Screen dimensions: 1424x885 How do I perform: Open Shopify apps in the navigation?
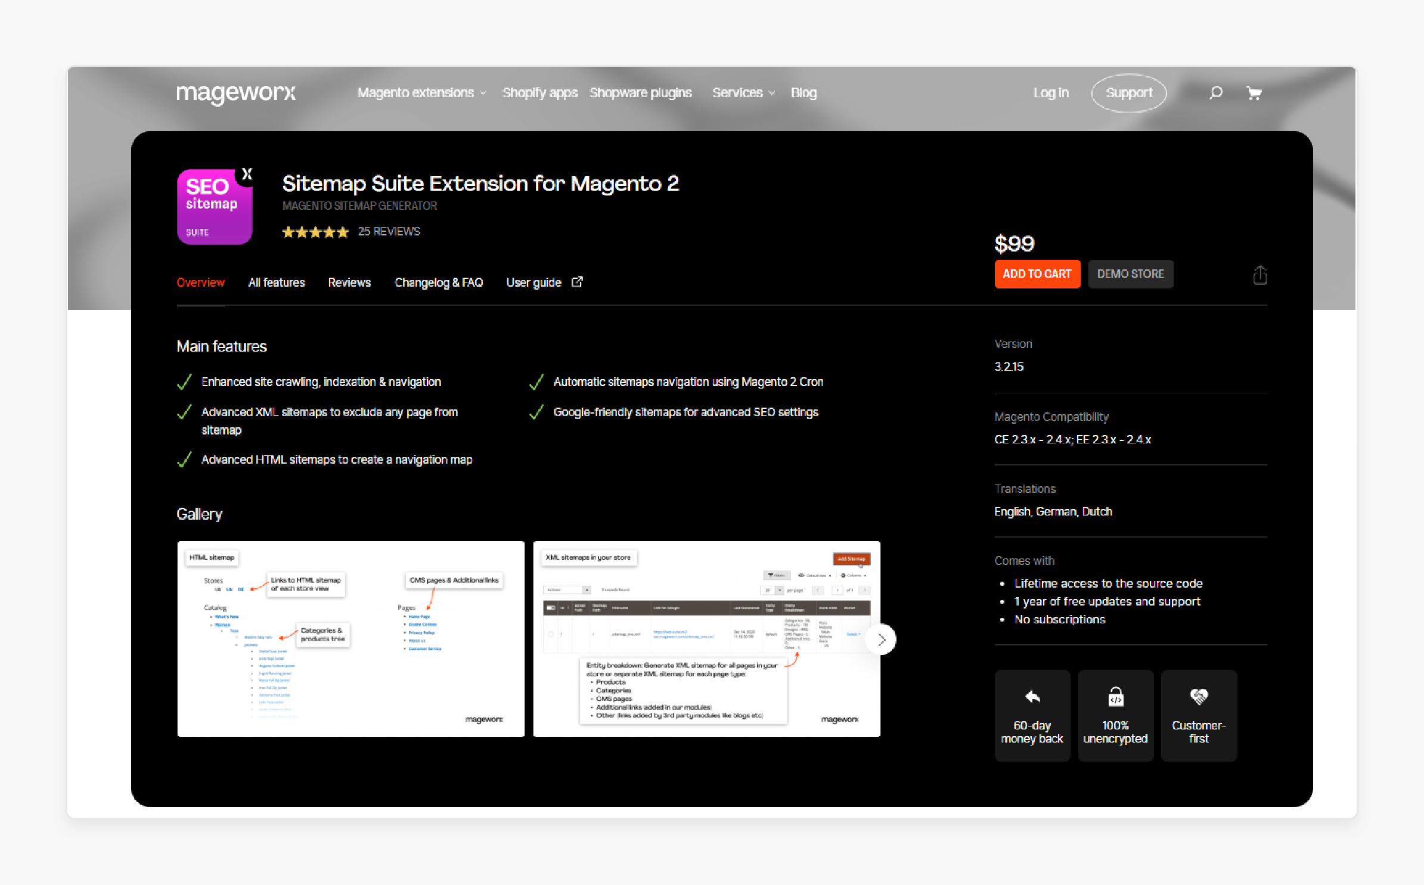[540, 93]
